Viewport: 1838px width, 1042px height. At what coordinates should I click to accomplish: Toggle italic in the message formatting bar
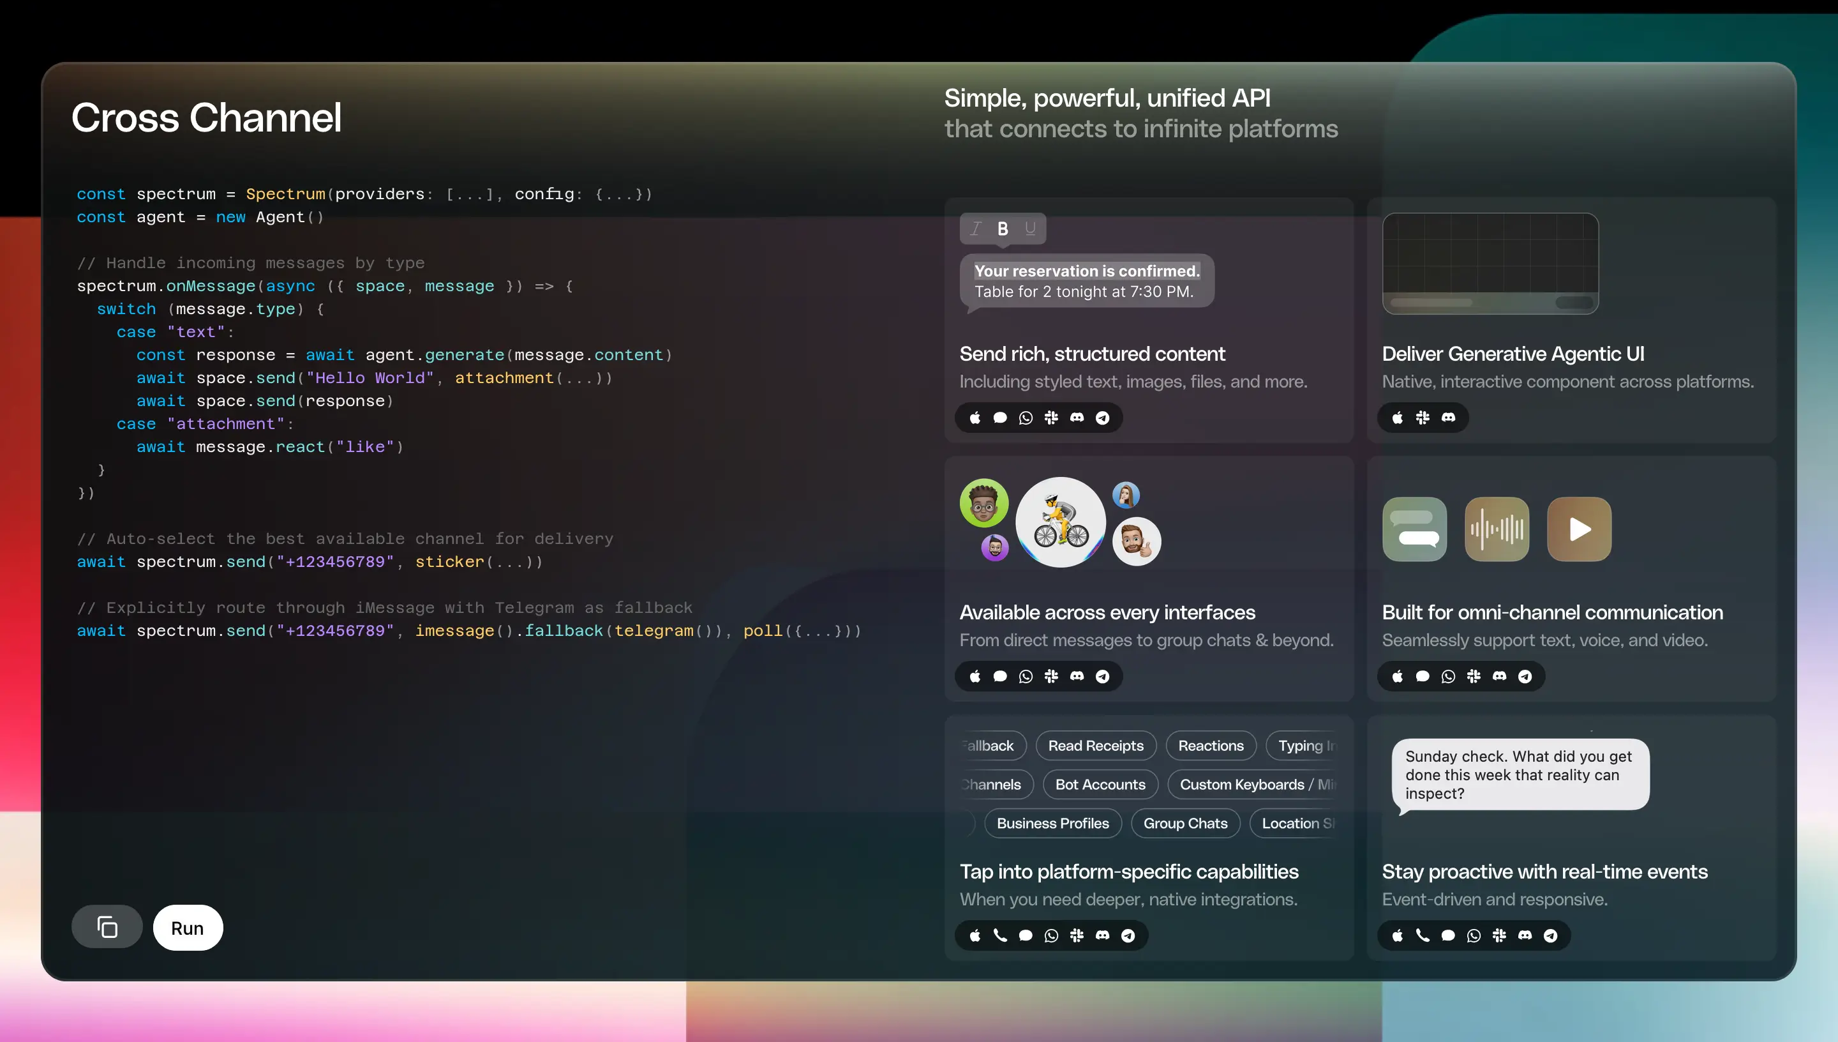click(x=975, y=229)
